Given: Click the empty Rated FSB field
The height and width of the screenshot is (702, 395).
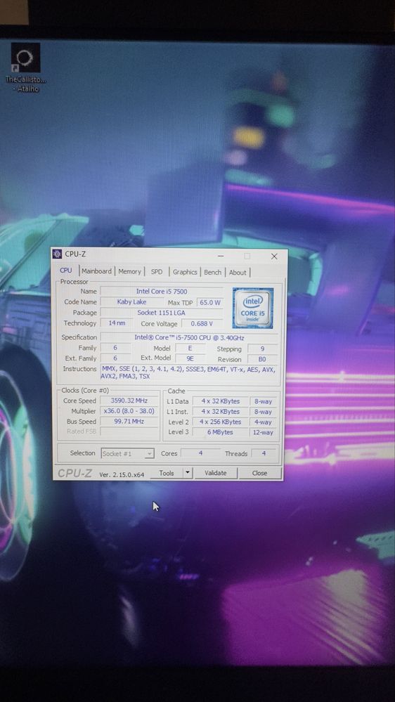Looking at the screenshot, I should [129, 431].
